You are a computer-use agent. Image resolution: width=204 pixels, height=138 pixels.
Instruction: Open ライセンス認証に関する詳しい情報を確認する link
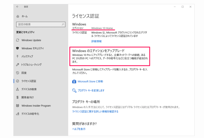95,111
